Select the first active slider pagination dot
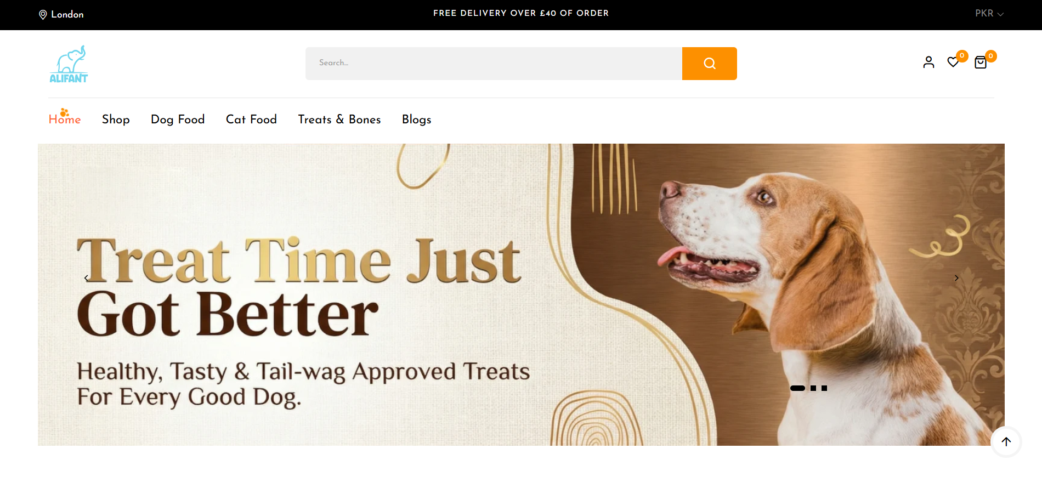1042x477 pixels. point(797,388)
